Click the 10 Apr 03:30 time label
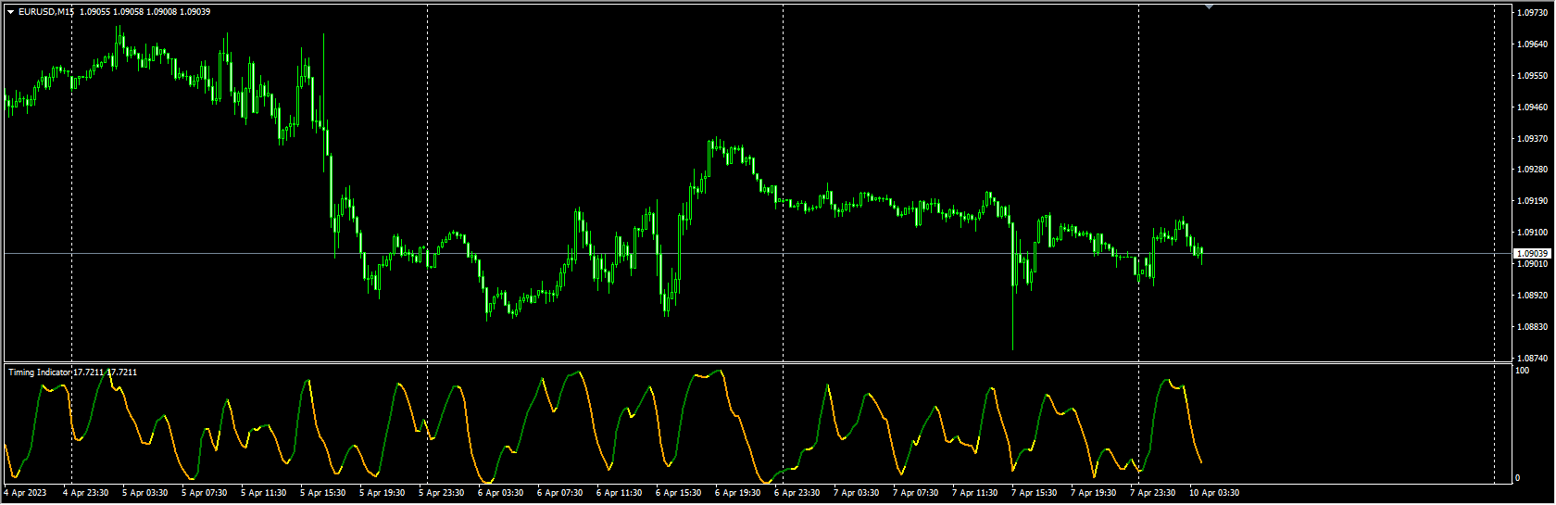This screenshot has height=505, width=1556. [x=1214, y=493]
